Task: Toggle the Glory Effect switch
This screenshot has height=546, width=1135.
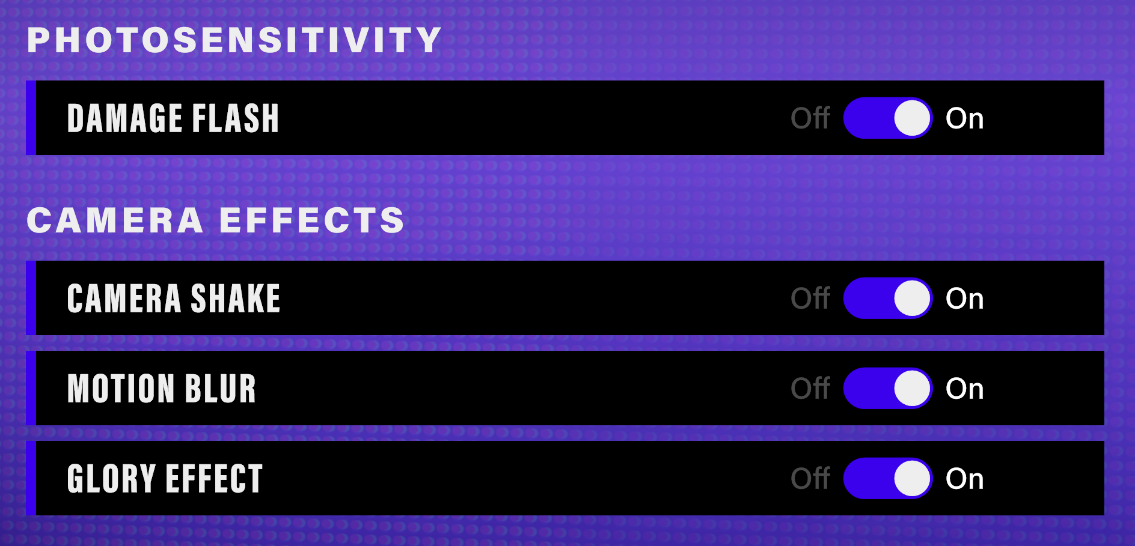Action: [x=887, y=479]
